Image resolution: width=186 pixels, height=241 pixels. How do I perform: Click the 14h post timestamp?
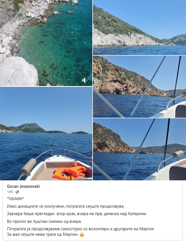[10, 192]
